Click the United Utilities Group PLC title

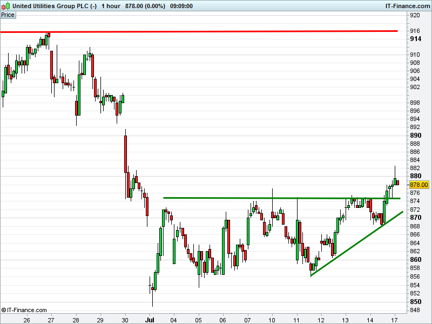(x=55, y=6)
